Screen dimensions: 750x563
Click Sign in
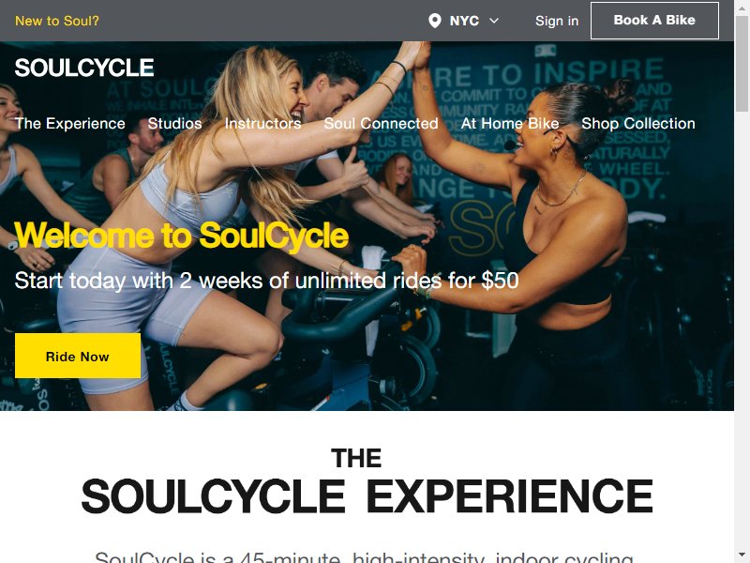coord(557,21)
